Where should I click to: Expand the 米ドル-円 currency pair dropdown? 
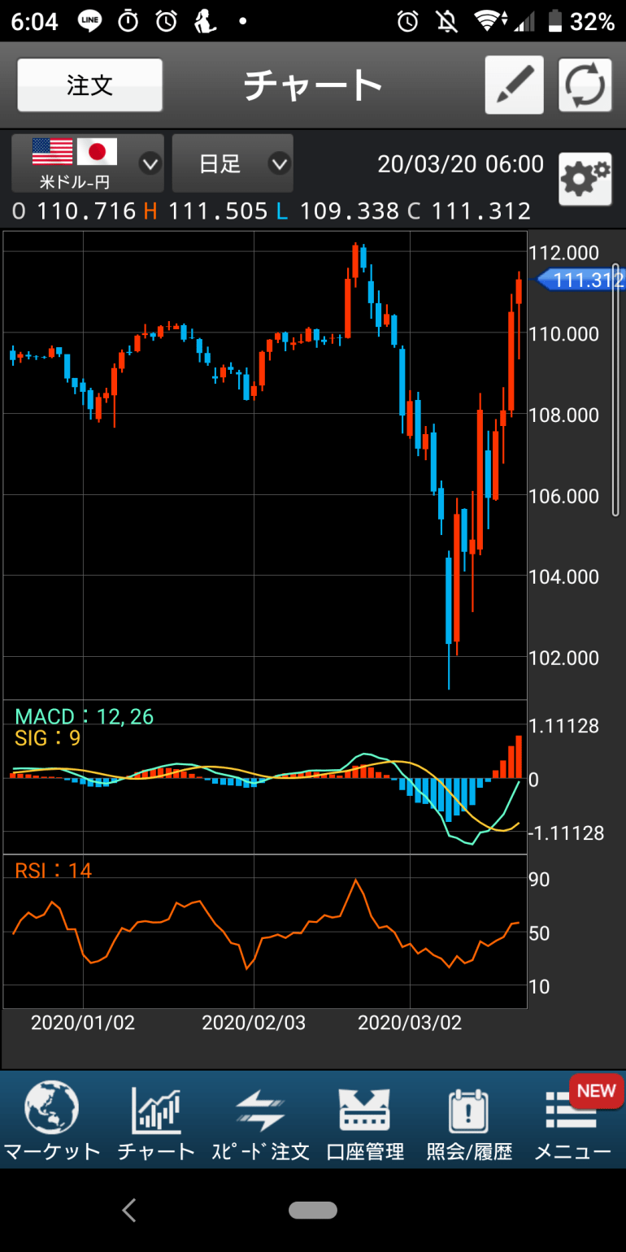click(x=88, y=163)
